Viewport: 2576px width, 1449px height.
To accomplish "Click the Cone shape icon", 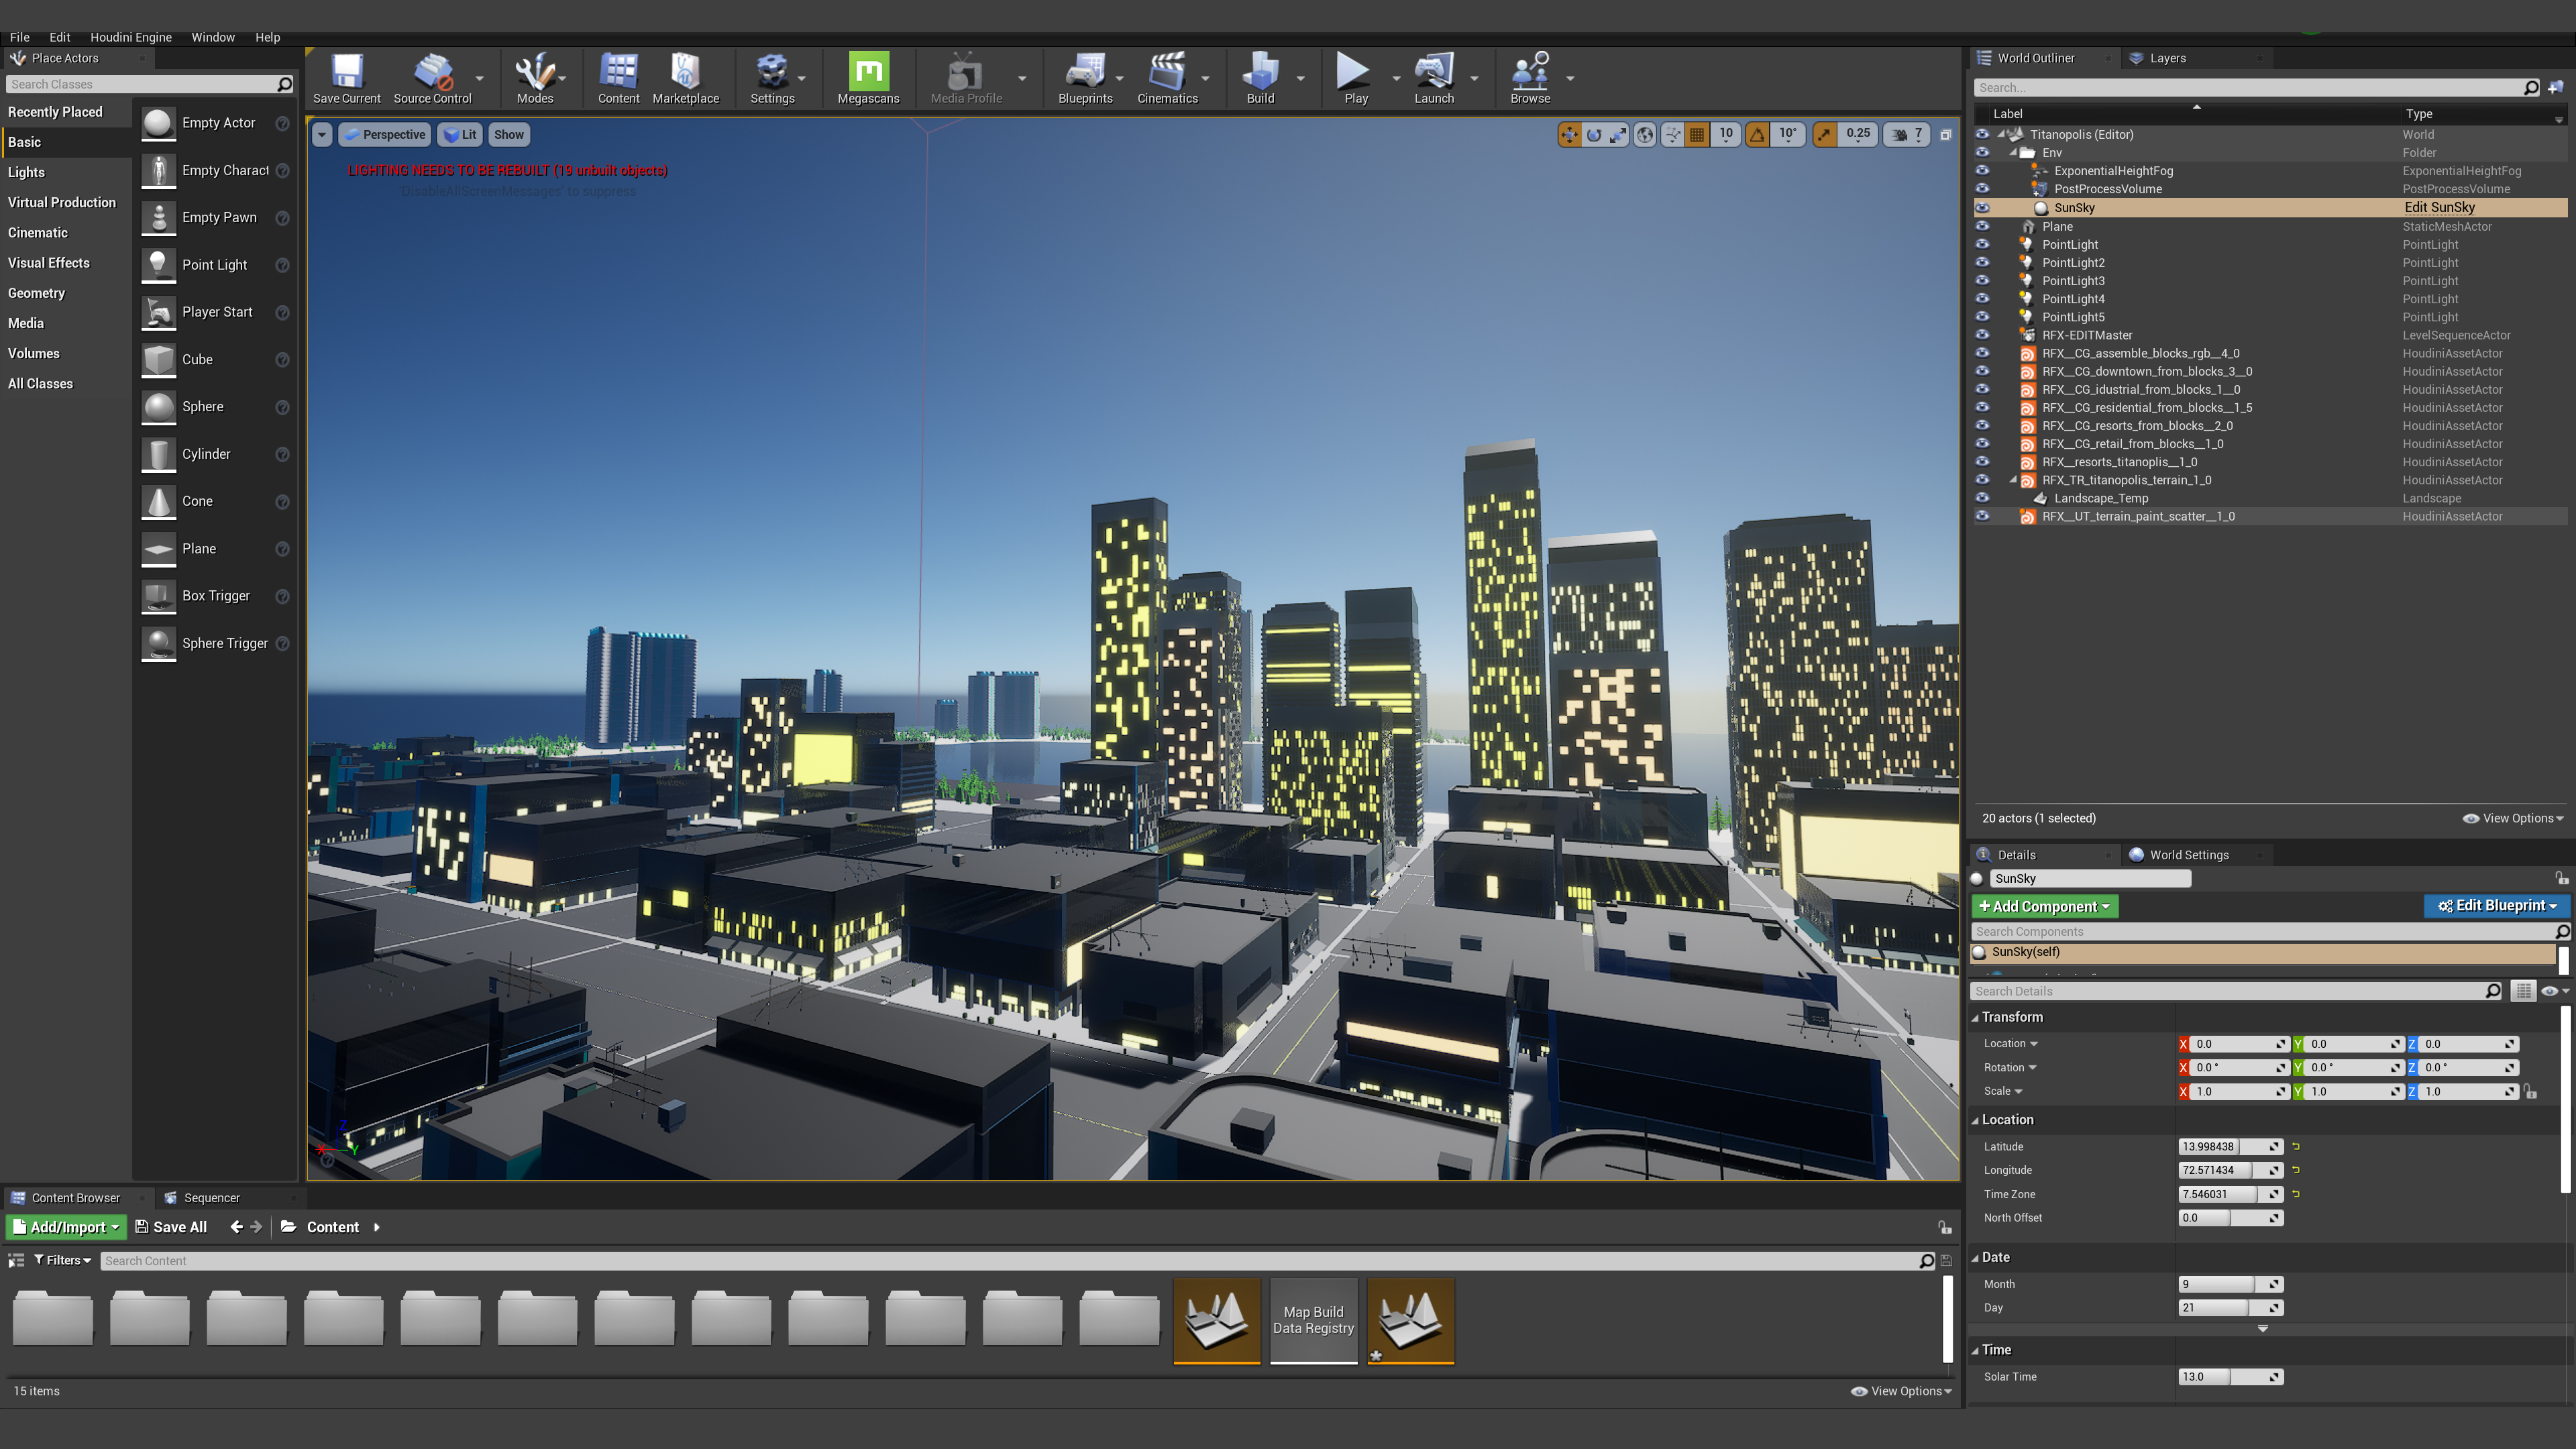I will tap(158, 501).
